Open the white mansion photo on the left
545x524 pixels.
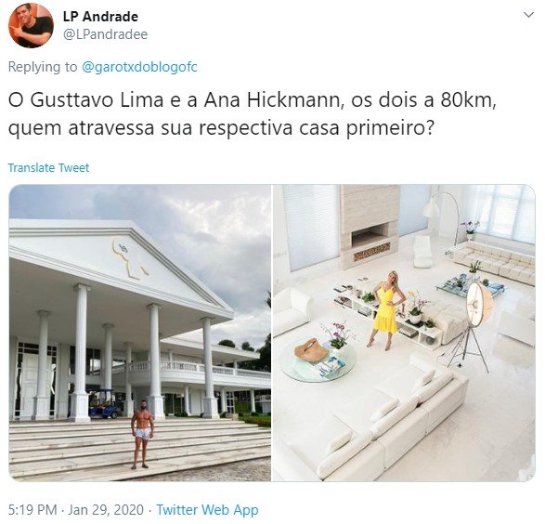click(x=139, y=333)
